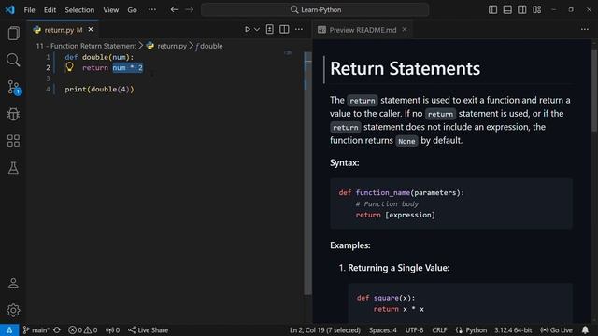Open the View menu
The height and width of the screenshot is (336, 598).
[110, 10]
